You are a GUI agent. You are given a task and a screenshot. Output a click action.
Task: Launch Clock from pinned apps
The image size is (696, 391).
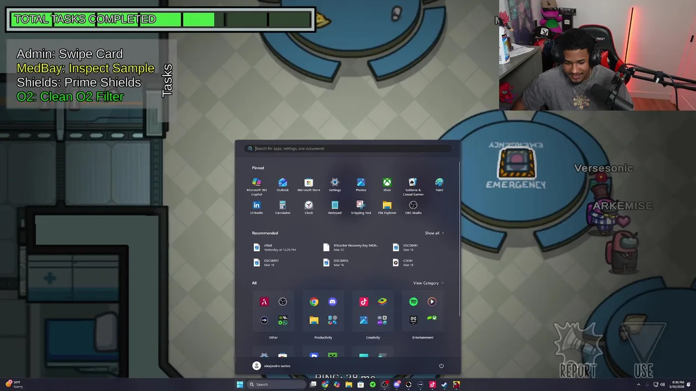[x=308, y=207]
